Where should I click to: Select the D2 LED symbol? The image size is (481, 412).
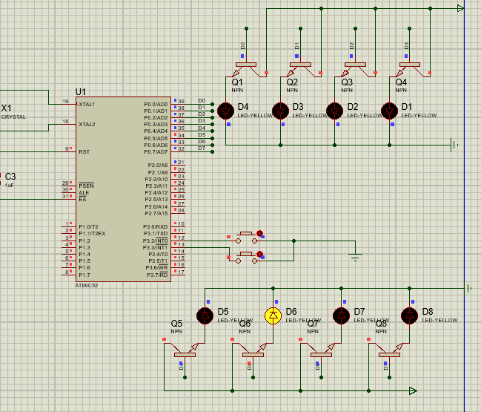tap(335, 111)
